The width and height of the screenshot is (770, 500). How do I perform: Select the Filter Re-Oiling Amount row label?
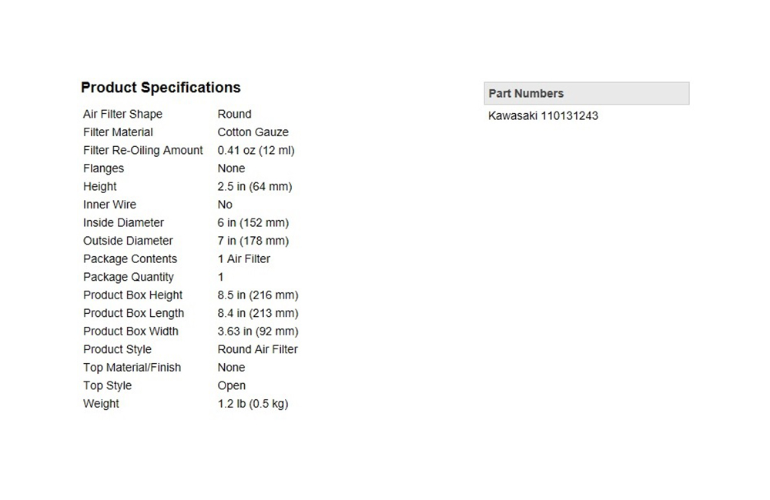point(143,150)
